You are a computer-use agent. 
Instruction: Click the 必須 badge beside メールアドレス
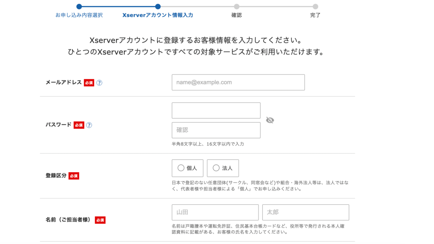point(89,83)
